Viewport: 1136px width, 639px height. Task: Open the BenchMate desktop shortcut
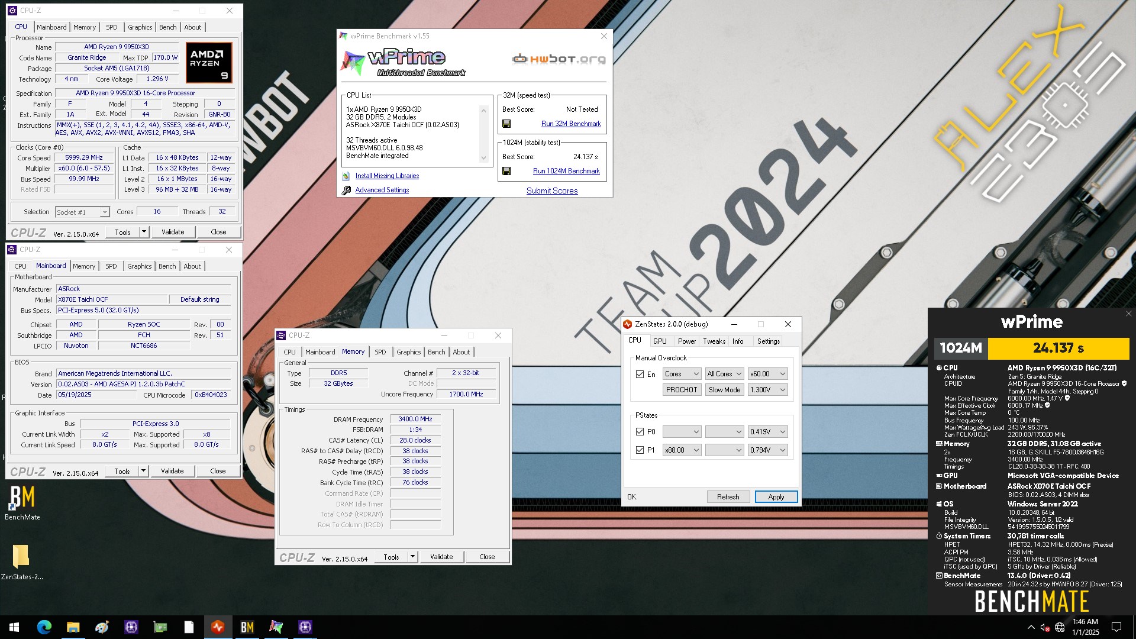pos(22,503)
